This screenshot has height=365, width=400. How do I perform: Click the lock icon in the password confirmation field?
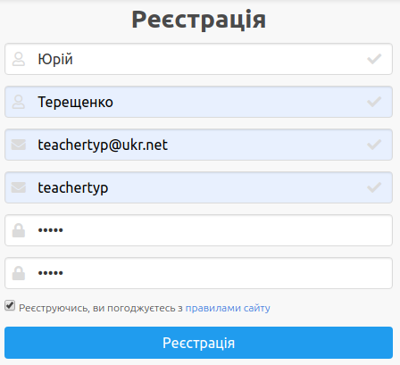(x=19, y=273)
